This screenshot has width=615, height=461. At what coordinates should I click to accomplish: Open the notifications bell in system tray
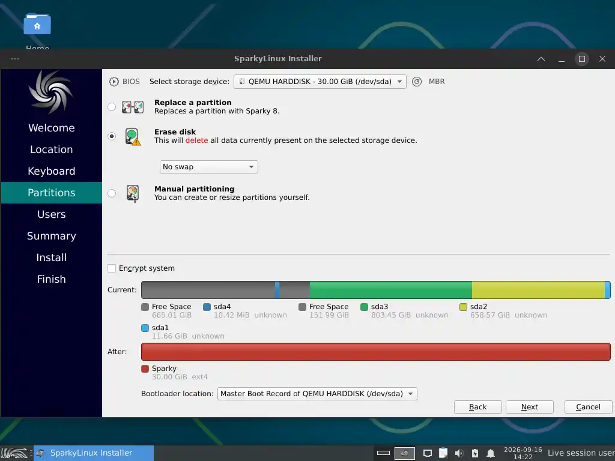(x=490, y=454)
